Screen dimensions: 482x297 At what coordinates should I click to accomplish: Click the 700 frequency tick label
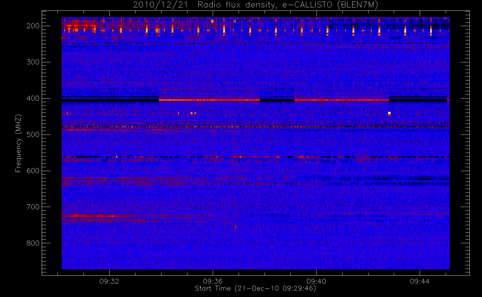[33, 207]
